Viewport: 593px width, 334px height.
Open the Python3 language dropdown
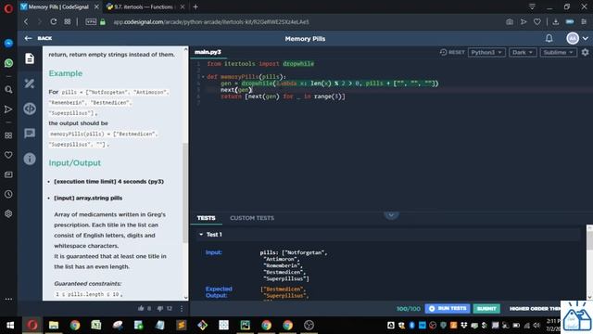point(486,52)
